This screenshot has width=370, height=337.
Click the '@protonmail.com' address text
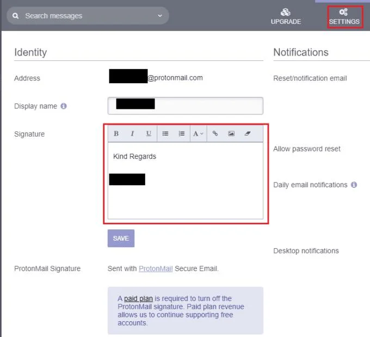[x=175, y=78]
